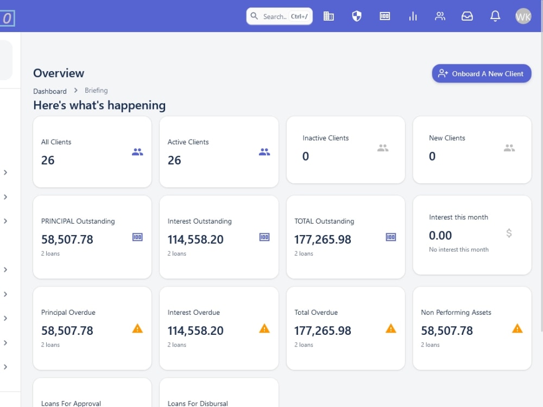
Task: Expand the bottom sidebar menu chevron
Action: tap(7, 367)
